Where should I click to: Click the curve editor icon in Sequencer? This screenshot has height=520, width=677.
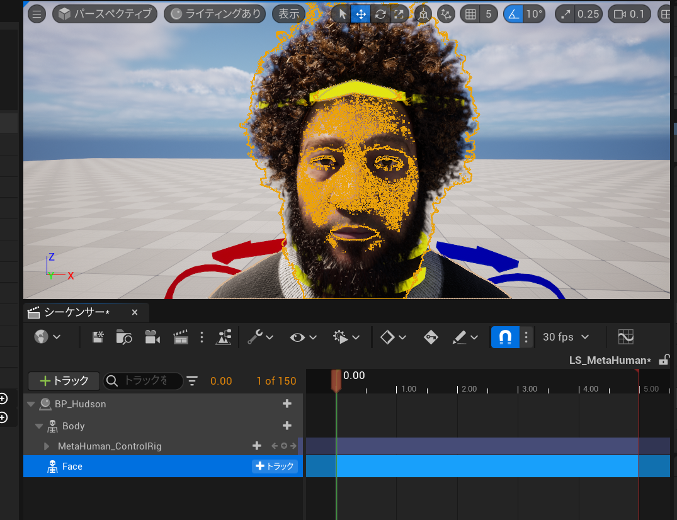click(625, 337)
